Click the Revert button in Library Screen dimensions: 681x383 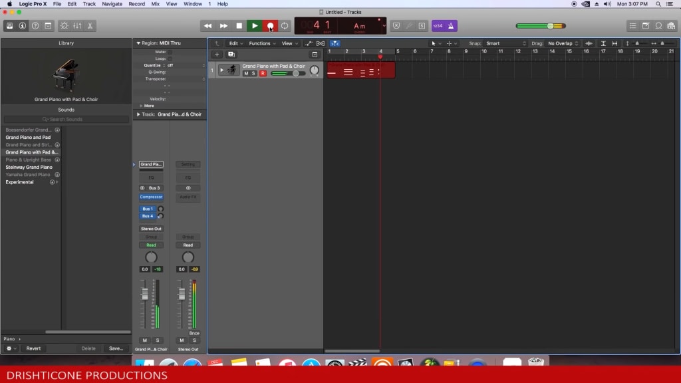(x=33, y=348)
